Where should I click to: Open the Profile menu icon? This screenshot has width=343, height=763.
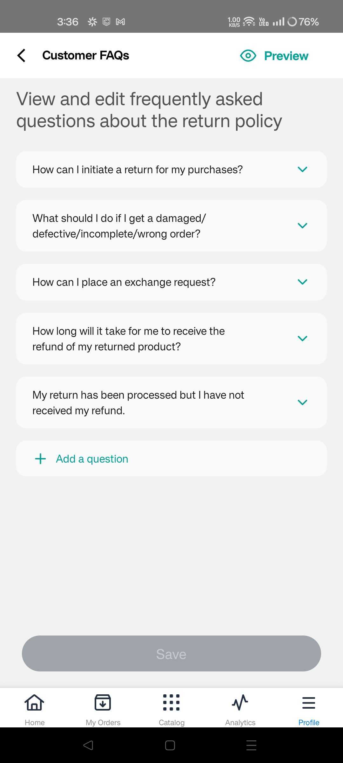pyautogui.click(x=309, y=702)
